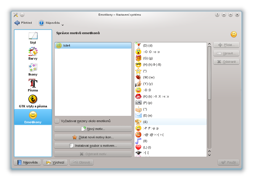Select the Emotikony sidebar item
This screenshot has width=253, height=180.
click(33, 117)
